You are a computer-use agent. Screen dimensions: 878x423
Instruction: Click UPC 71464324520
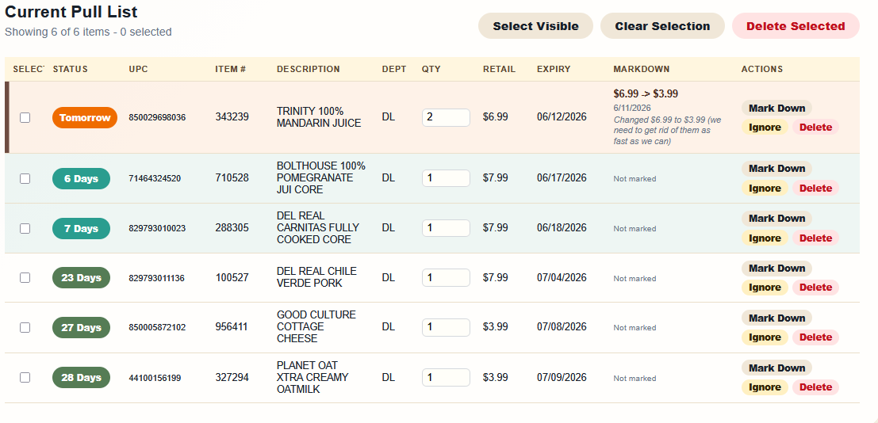(x=155, y=178)
